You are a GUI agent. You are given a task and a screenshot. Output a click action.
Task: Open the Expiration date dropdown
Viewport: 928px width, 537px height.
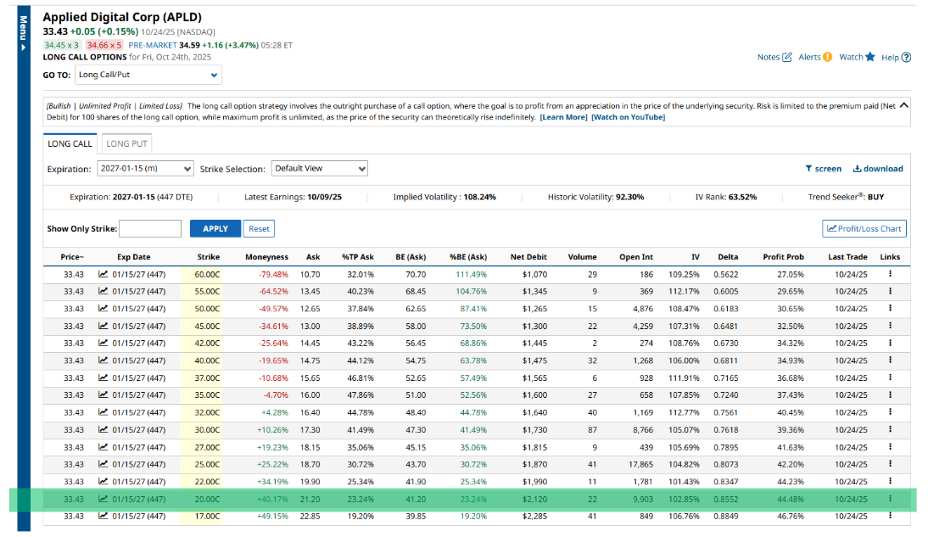(x=145, y=169)
